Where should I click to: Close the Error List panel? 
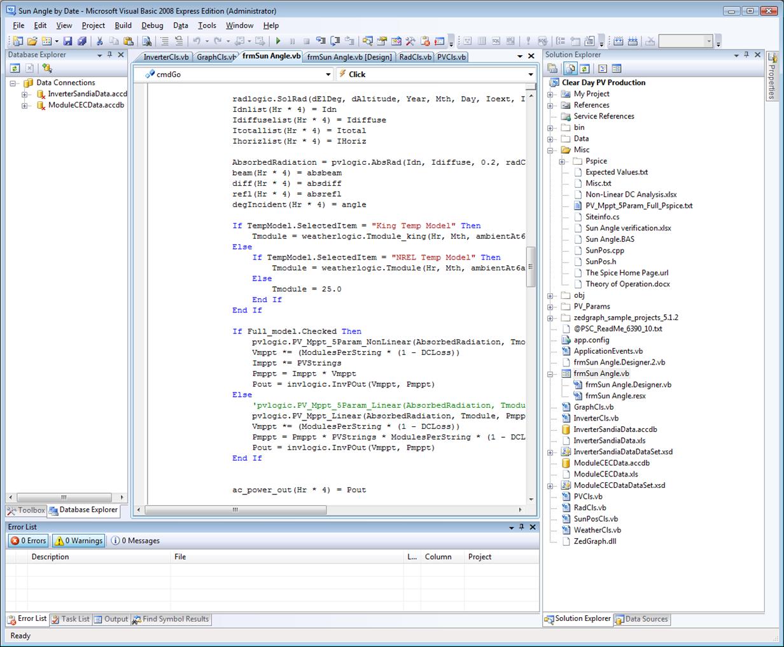(x=533, y=527)
